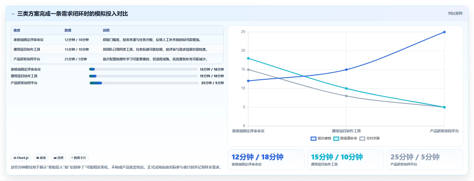The height and width of the screenshot is (181, 474).
Task: Click y-axis tick label 25
Action: click(x=243, y=32)
